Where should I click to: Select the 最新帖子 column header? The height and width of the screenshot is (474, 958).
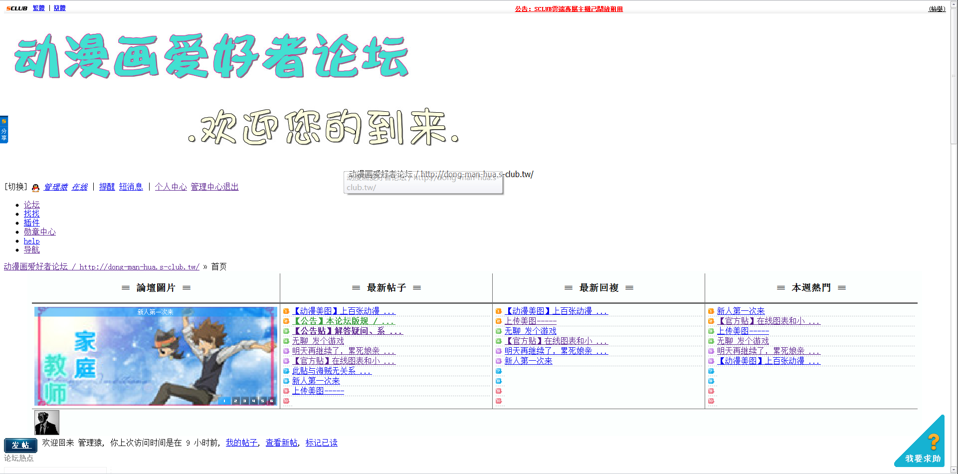pos(386,287)
